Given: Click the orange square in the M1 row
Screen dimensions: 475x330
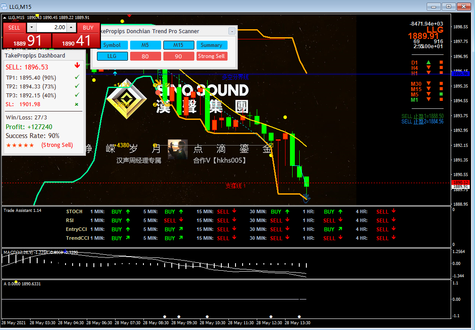Looking at the screenshot, I should [x=441, y=99].
